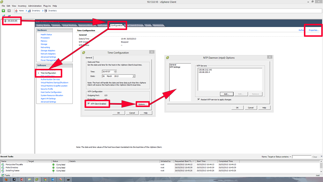Image resolution: width=323 pixels, height=182 pixels.
Task: Click the forward arrow navigation icon
Action: (9, 11)
